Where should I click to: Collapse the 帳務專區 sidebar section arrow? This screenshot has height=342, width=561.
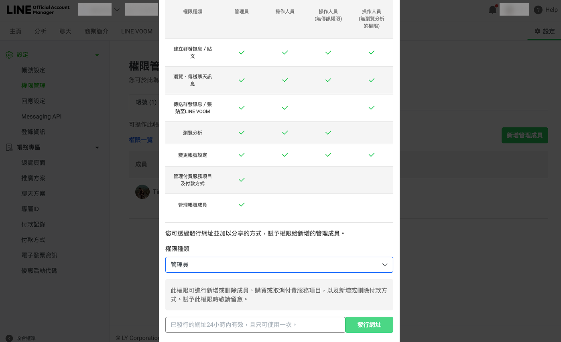(x=97, y=148)
